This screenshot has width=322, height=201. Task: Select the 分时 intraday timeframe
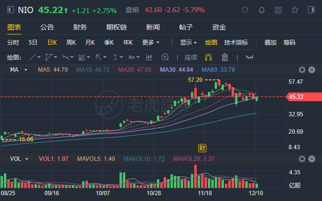[13, 43]
